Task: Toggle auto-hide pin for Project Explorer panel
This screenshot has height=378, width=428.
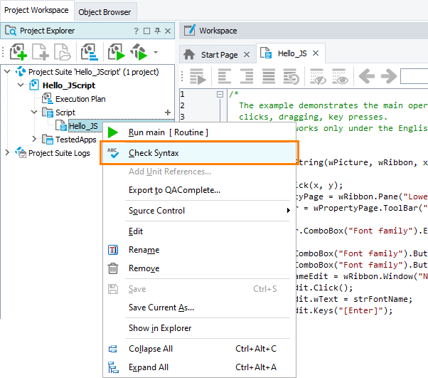Action: (x=157, y=31)
